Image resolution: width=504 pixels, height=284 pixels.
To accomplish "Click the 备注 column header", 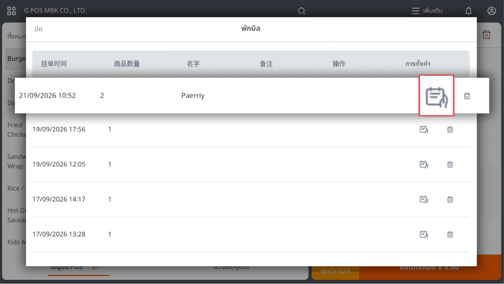I will pos(266,64).
